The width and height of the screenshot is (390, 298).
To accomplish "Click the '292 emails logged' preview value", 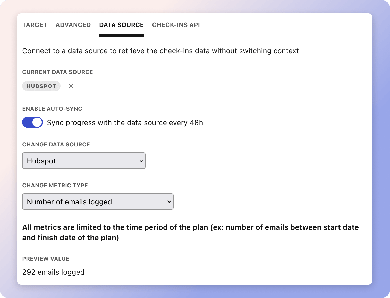I will (x=53, y=272).
